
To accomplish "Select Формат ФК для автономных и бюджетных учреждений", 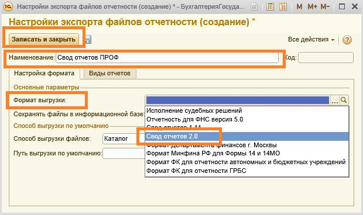I will click(246, 162).
